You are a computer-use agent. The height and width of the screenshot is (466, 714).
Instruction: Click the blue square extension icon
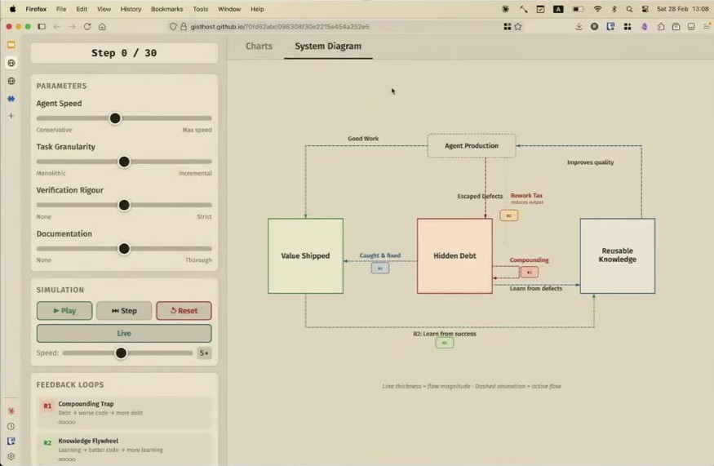[x=610, y=26]
